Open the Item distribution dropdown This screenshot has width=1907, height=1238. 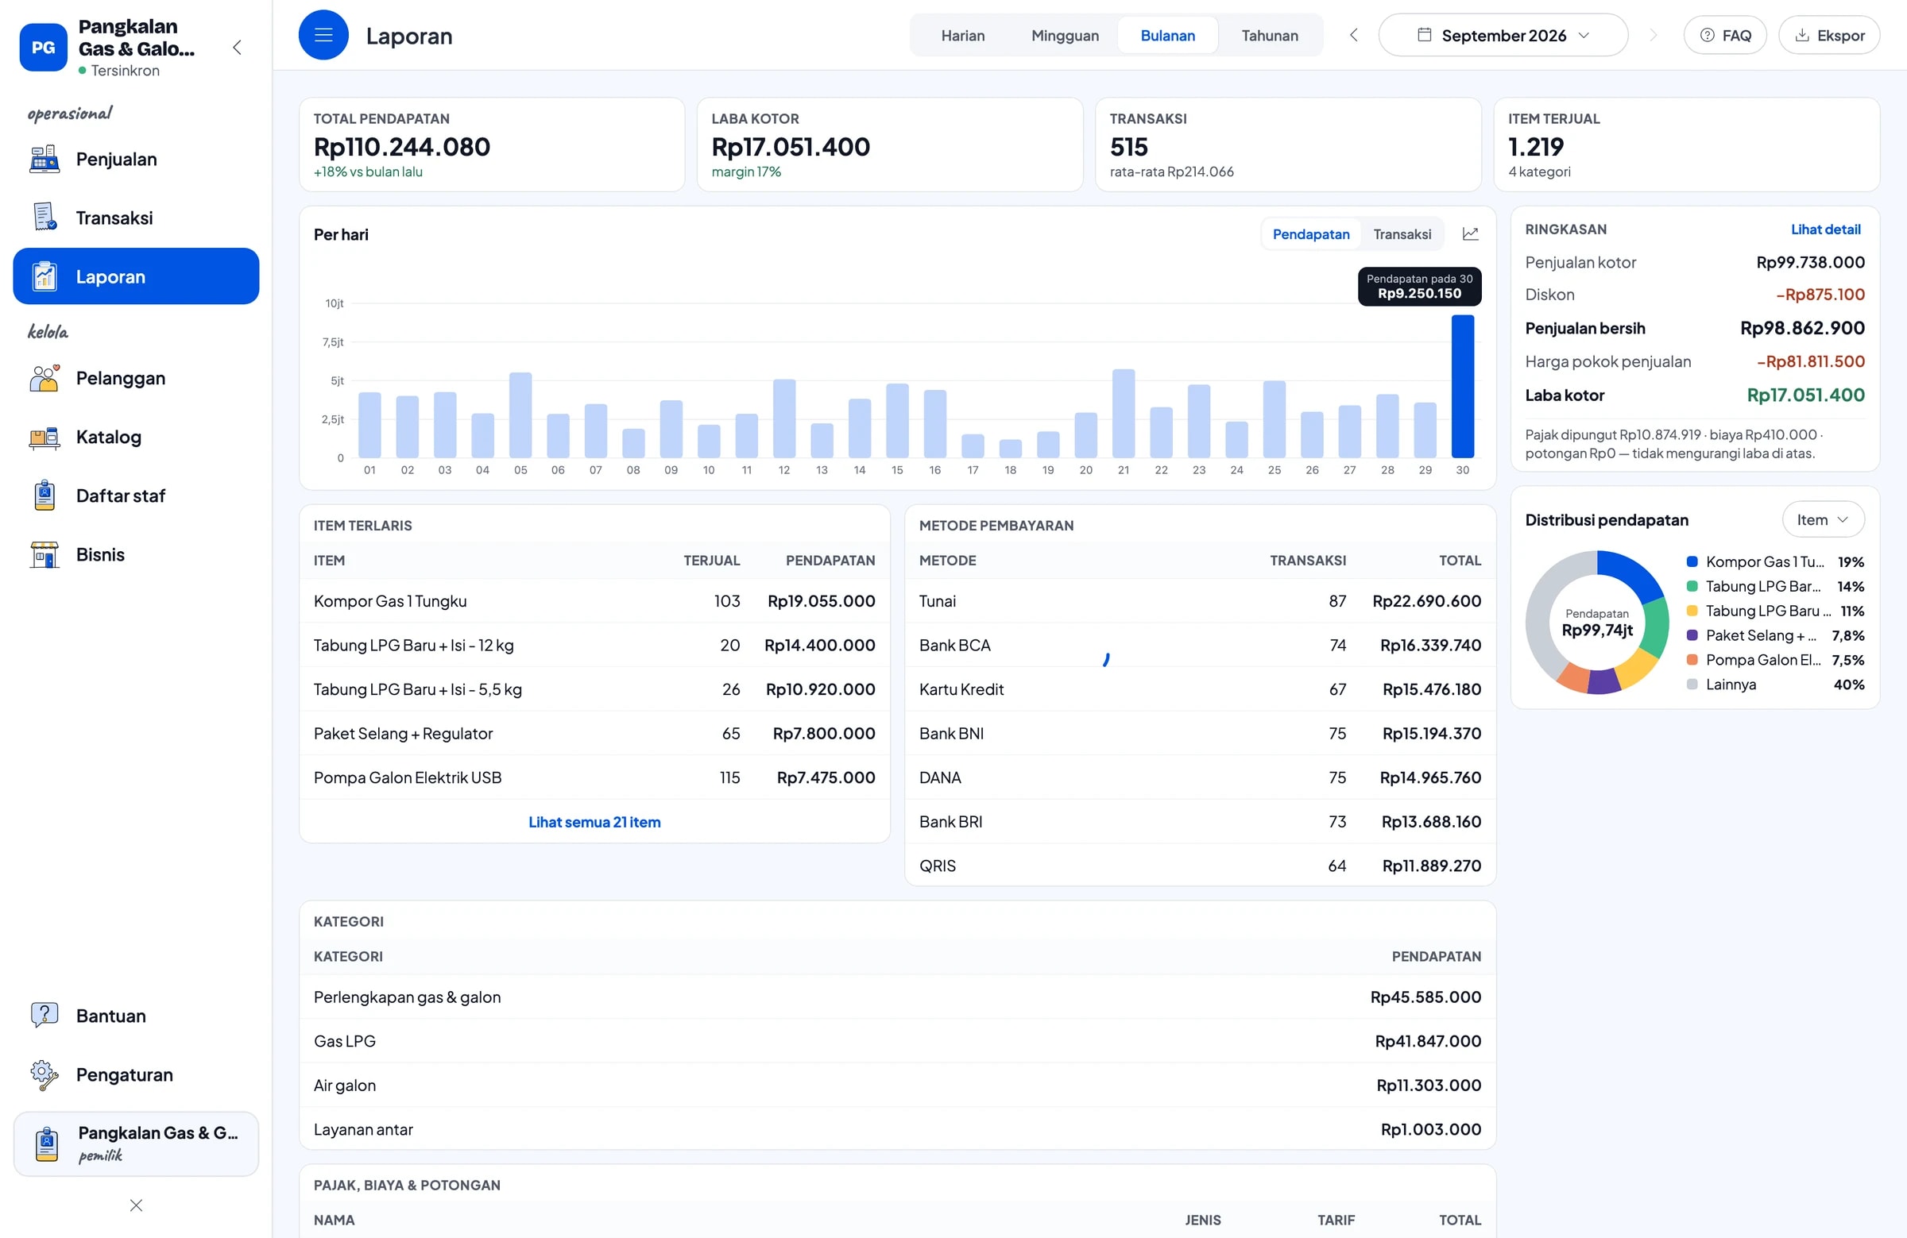(1823, 519)
